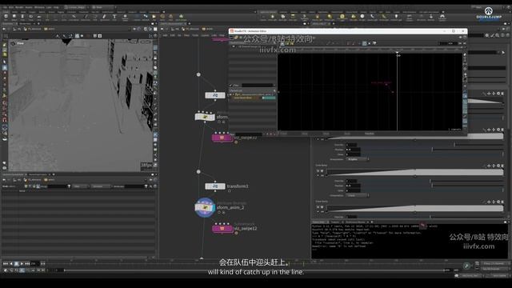Screen dimensions: 512x288
Task: Open the View dropdown in geometry spreadsheet
Action: (x=80, y=186)
